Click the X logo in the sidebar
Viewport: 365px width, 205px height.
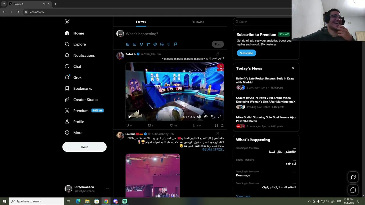(67, 22)
